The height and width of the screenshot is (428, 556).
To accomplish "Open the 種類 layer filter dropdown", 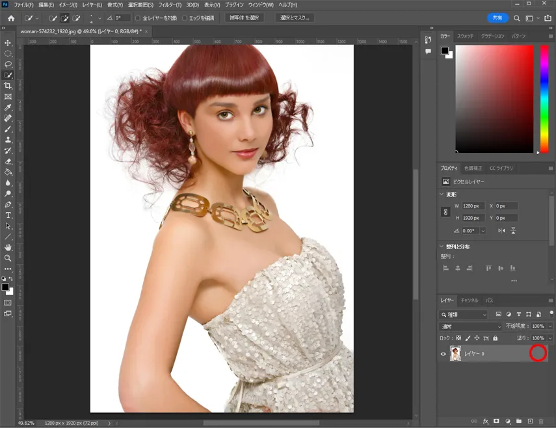I will tap(464, 314).
